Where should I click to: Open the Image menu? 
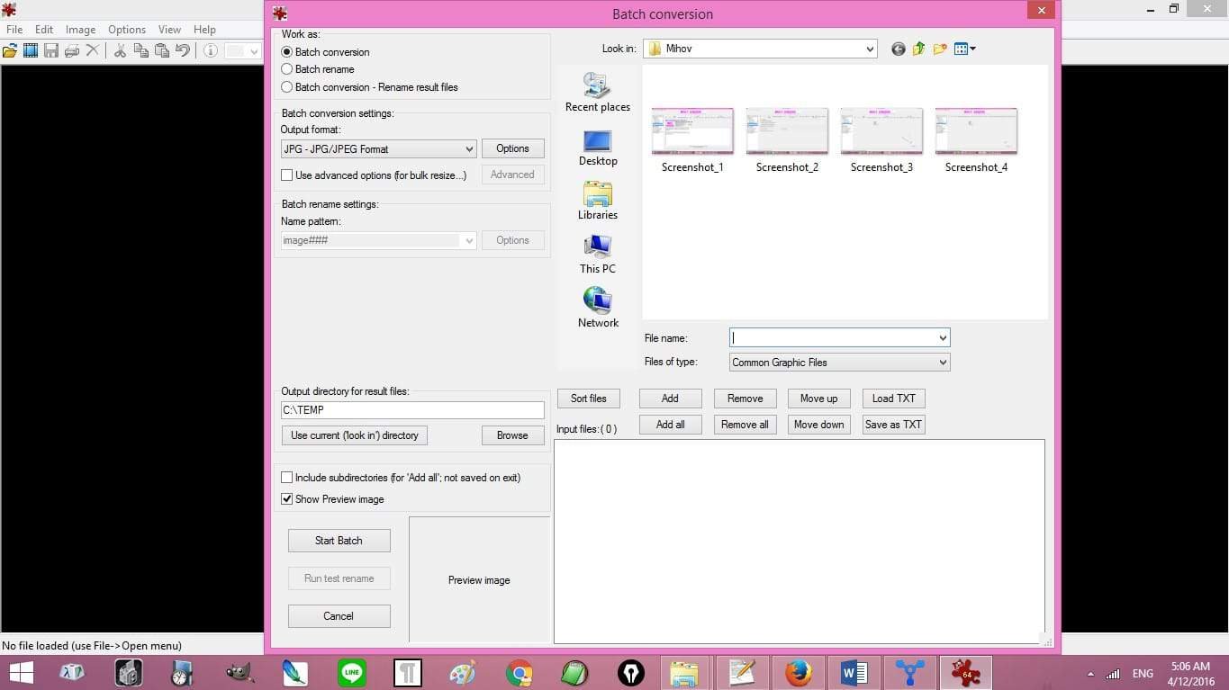[x=80, y=30]
